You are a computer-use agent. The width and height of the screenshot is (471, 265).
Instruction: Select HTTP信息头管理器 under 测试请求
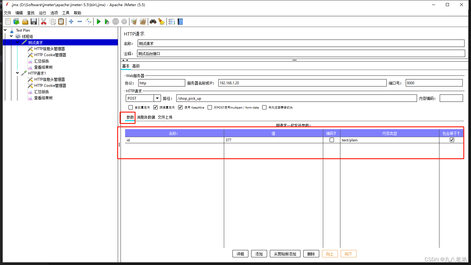pos(49,49)
